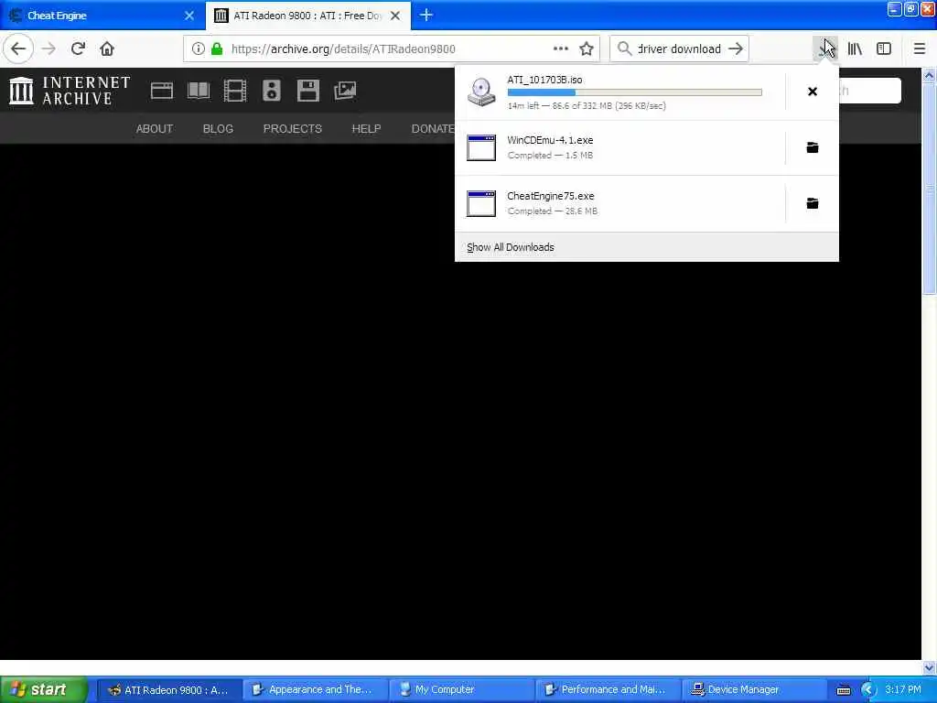Click the ATI_101703B.iso download progress bar
937x703 pixels.
pyautogui.click(x=635, y=92)
